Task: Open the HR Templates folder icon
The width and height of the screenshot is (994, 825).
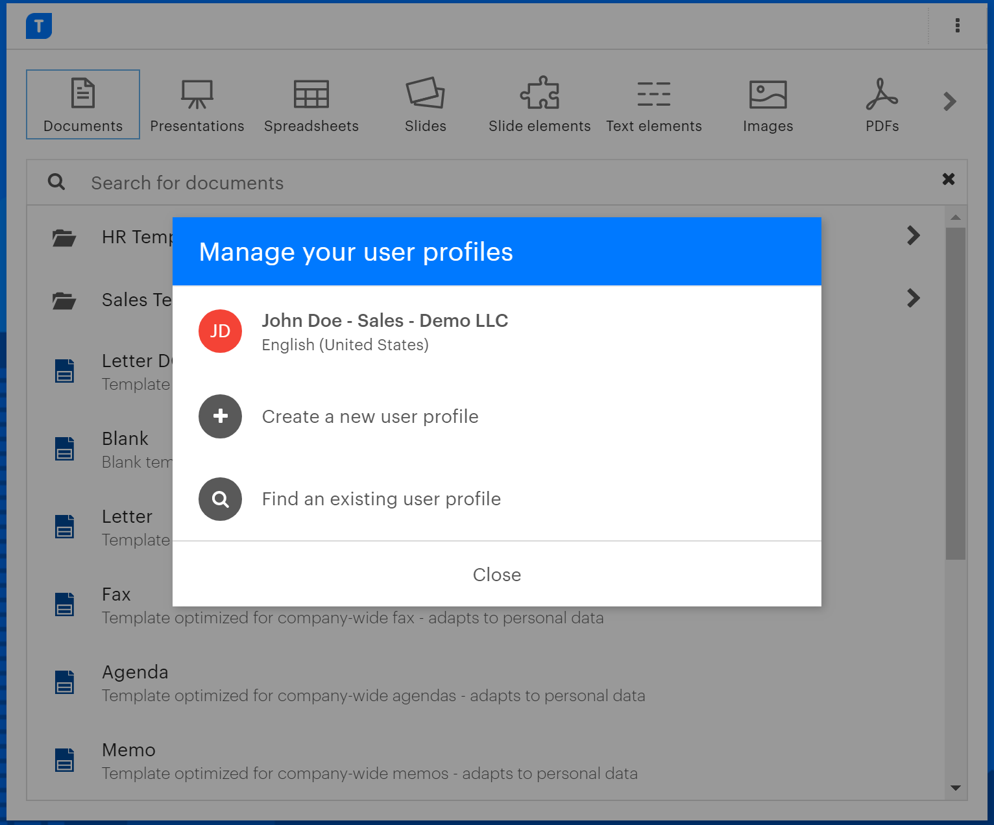Action: pos(64,238)
